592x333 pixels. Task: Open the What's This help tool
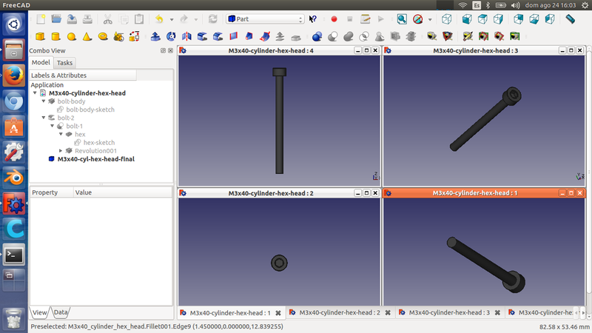pos(313,18)
